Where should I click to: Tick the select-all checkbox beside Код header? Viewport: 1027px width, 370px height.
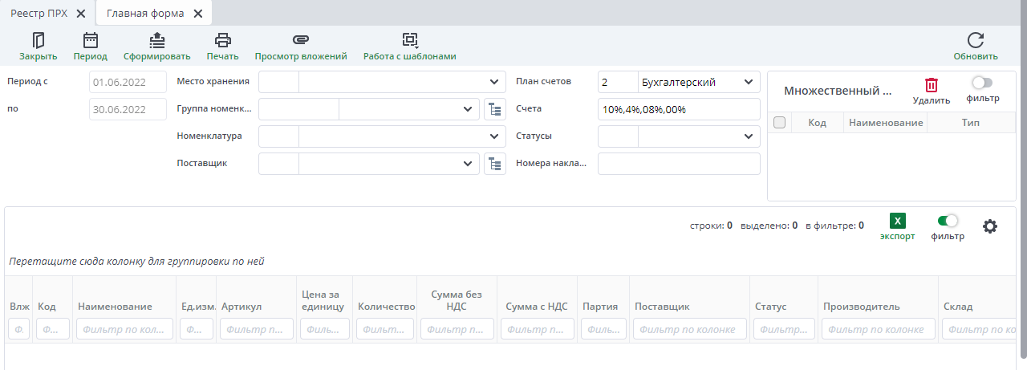(779, 123)
